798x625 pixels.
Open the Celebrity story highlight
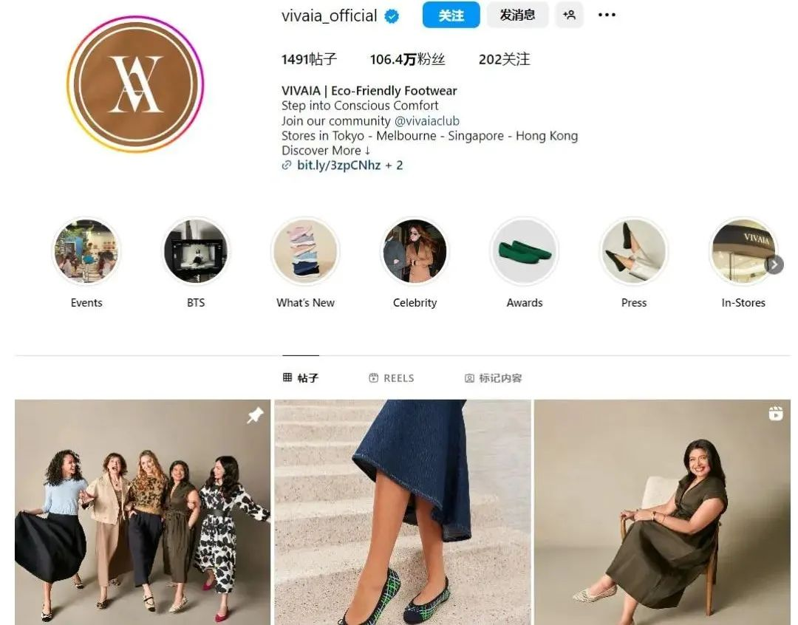[x=415, y=251]
